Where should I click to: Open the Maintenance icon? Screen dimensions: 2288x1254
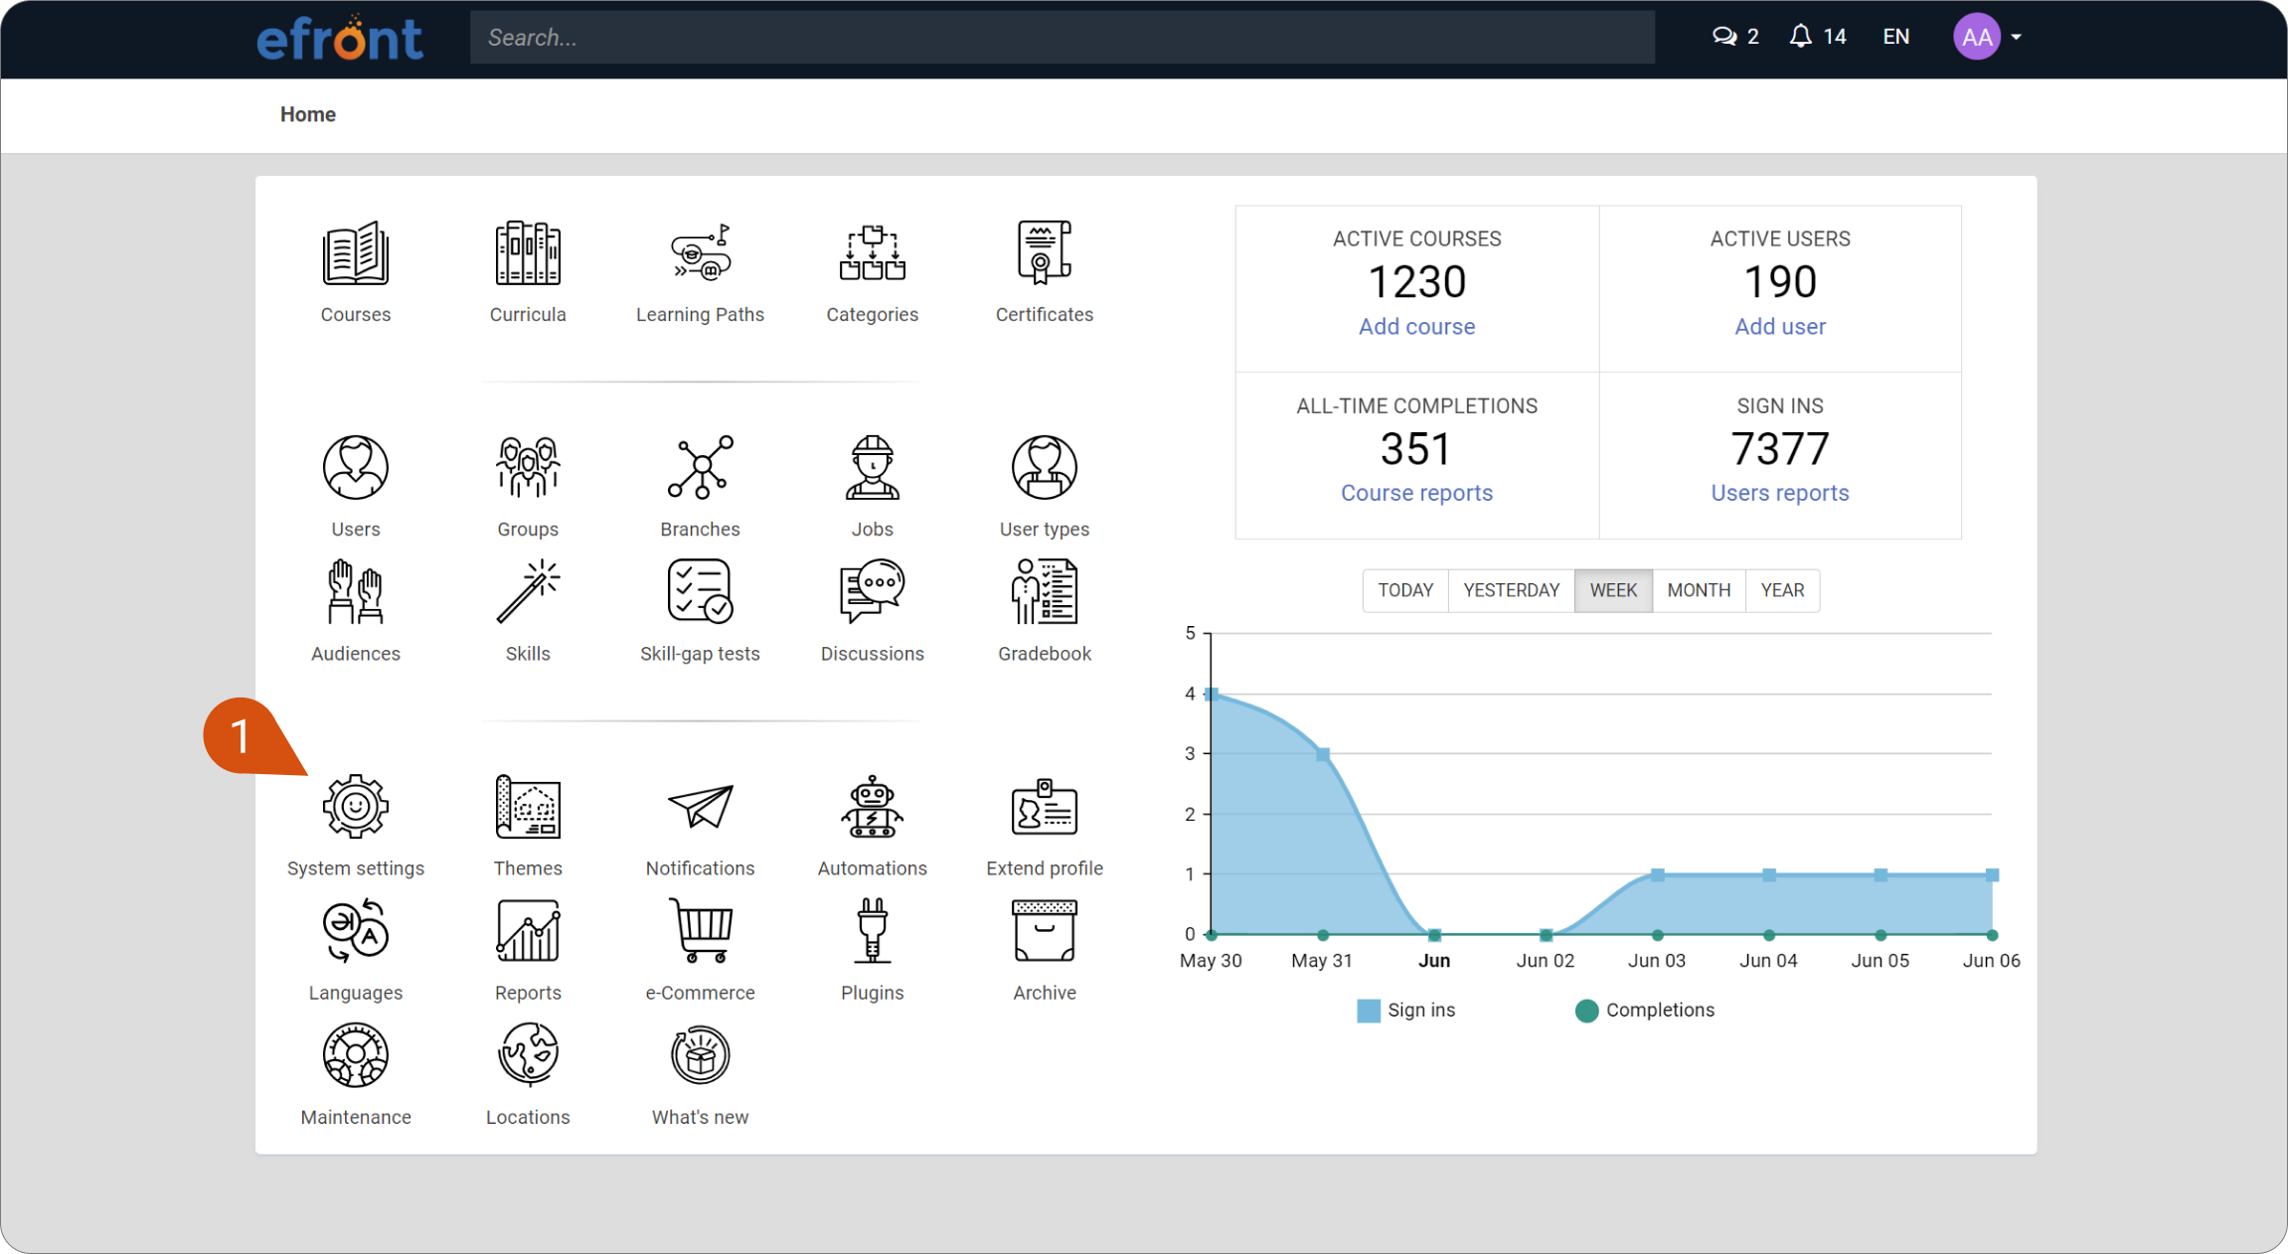click(356, 1055)
